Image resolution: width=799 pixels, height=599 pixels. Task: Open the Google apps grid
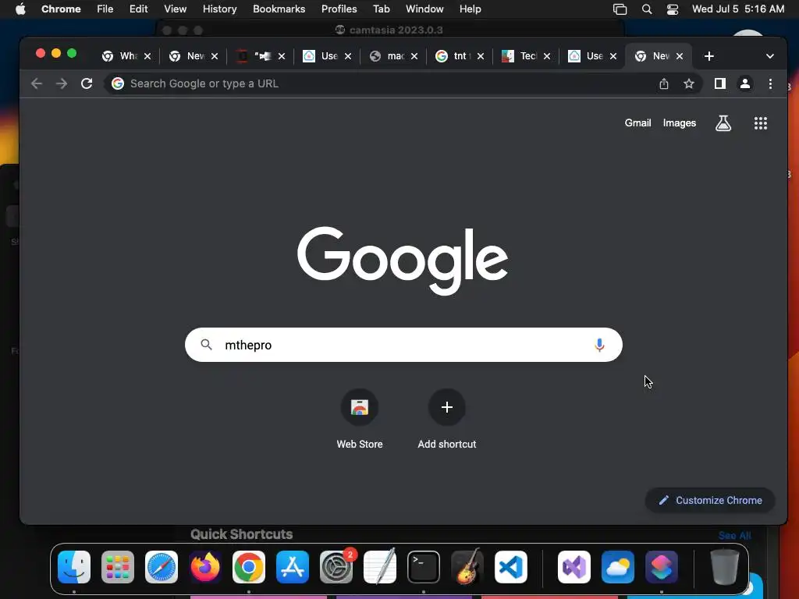click(x=760, y=122)
